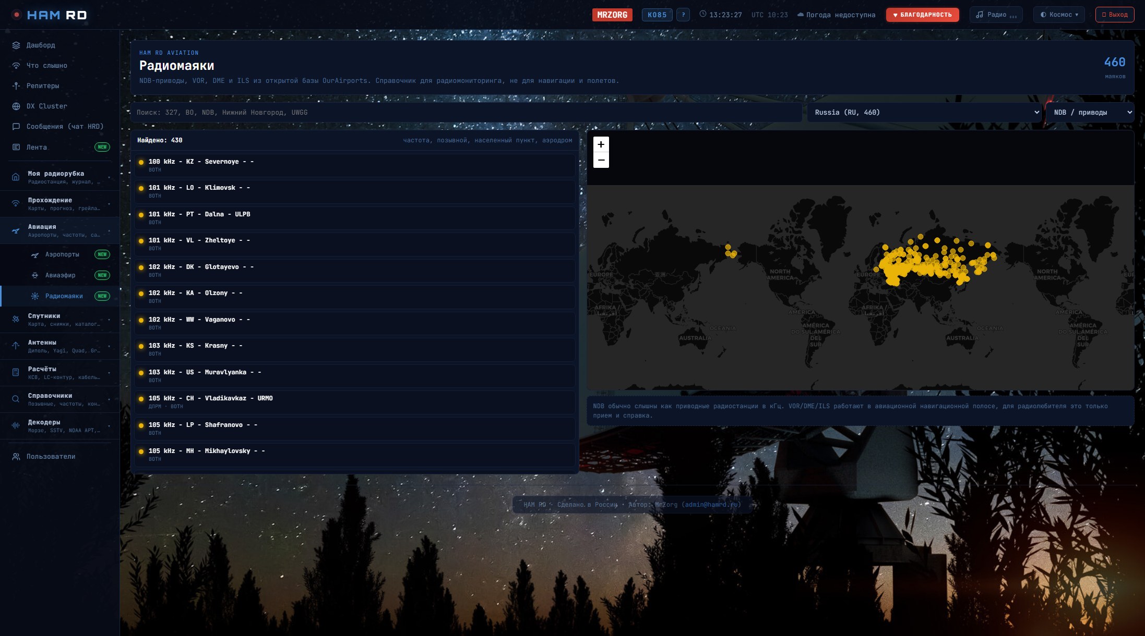
Task: Expand the Декодеры sidebar section
Action: 59,426
